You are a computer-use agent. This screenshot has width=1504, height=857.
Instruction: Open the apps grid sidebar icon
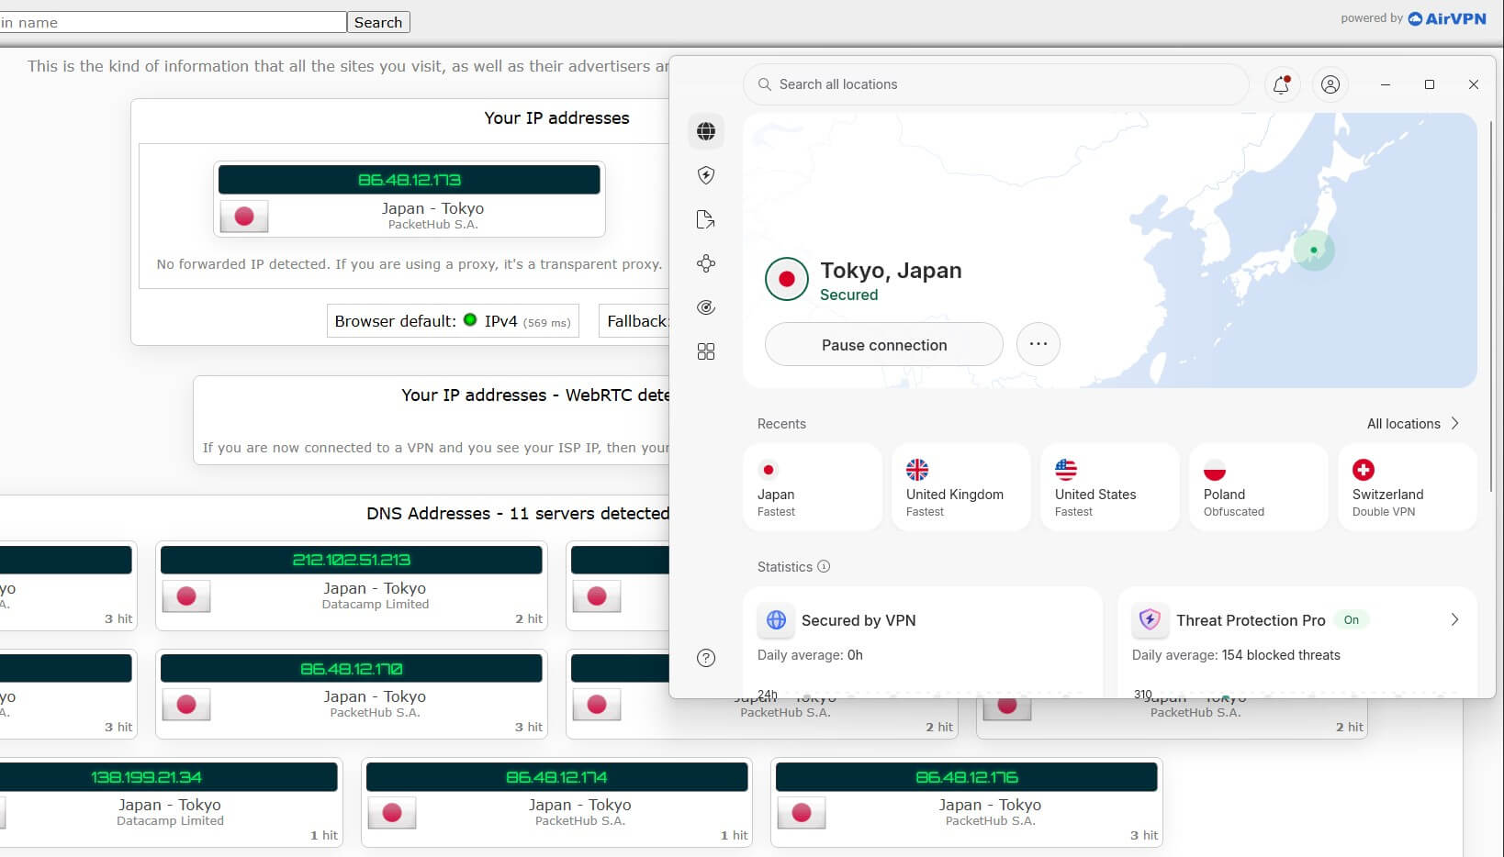pos(705,351)
